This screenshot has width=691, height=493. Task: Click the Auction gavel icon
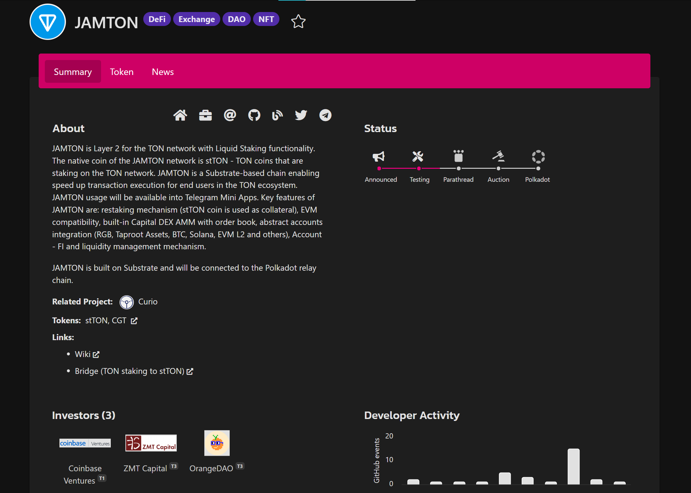(x=498, y=156)
